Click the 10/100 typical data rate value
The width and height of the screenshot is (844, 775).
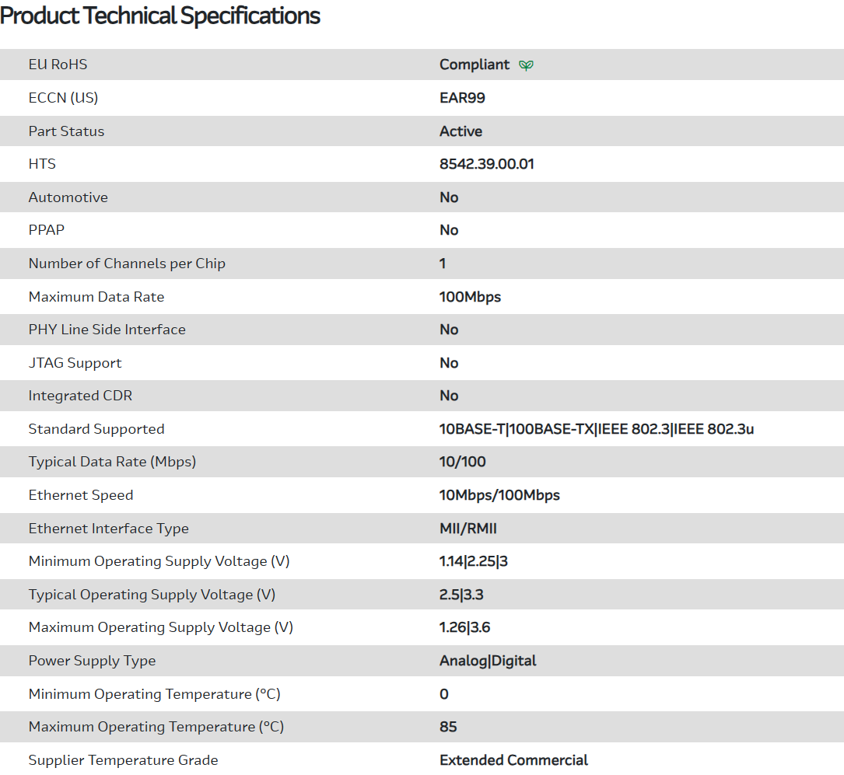(462, 462)
